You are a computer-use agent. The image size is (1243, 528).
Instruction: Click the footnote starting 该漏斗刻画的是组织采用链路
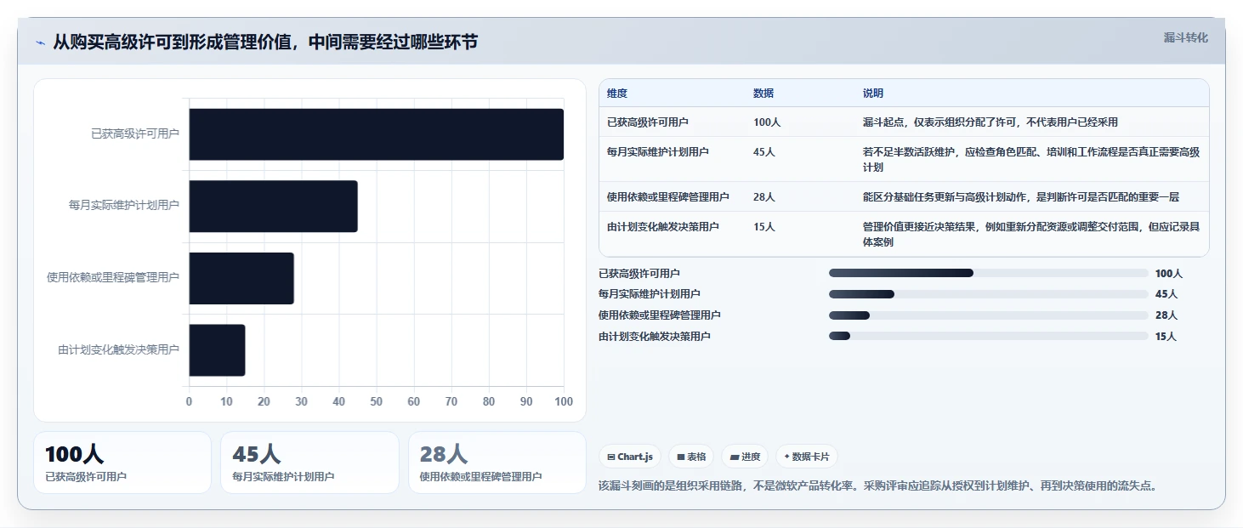coord(879,486)
